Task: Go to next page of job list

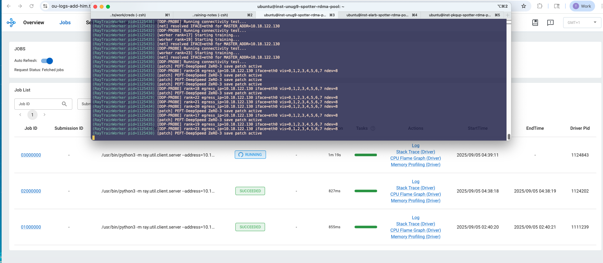Action: click(44, 115)
